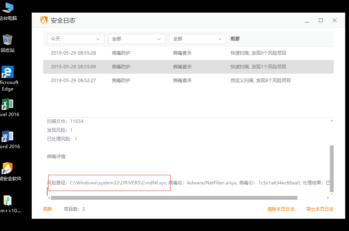Select the 08:55:09 virus scan log entry
The height and width of the screenshot is (231, 349).
tap(153, 66)
